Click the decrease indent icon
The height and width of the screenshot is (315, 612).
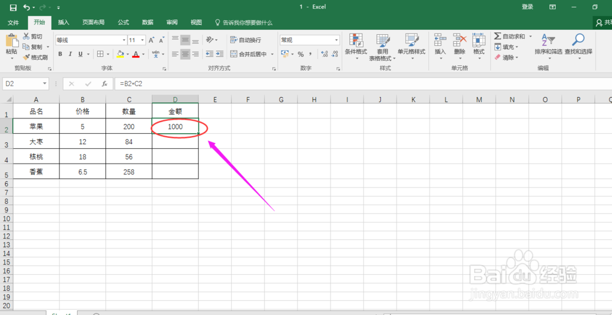pos(209,54)
